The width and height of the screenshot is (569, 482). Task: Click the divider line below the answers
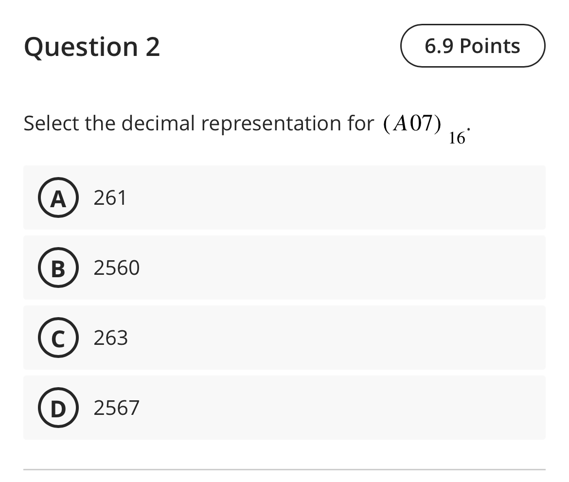(x=284, y=469)
